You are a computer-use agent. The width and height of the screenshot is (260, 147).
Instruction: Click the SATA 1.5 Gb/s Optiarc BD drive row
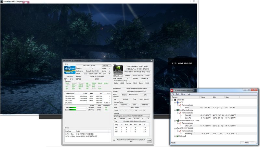tap(87, 136)
